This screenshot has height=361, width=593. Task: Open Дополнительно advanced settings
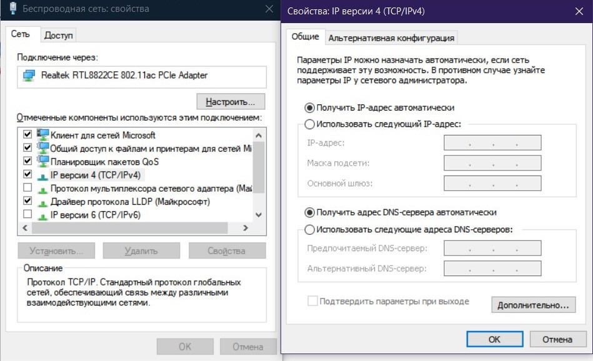(x=533, y=305)
